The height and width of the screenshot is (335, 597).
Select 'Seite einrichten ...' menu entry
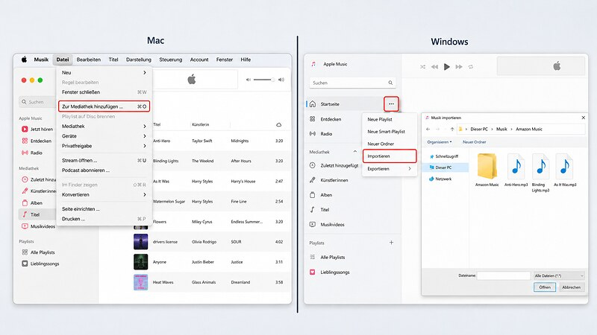104,209
